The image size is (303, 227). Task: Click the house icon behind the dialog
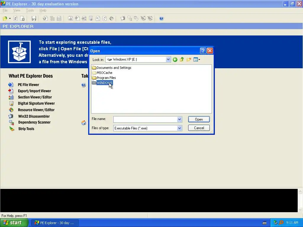[x=84, y=123]
